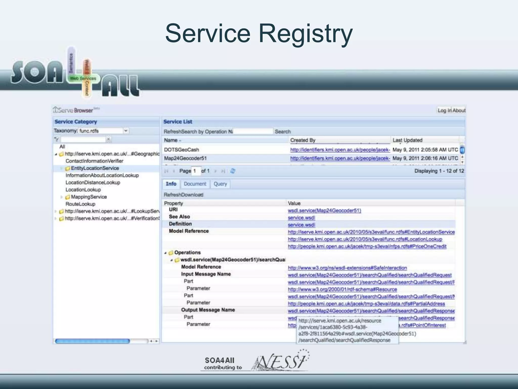Image resolution: width=518 pixels, height=389 pixels.
Task: Click the Search by Operation Name field
Action: pos(253,131)
